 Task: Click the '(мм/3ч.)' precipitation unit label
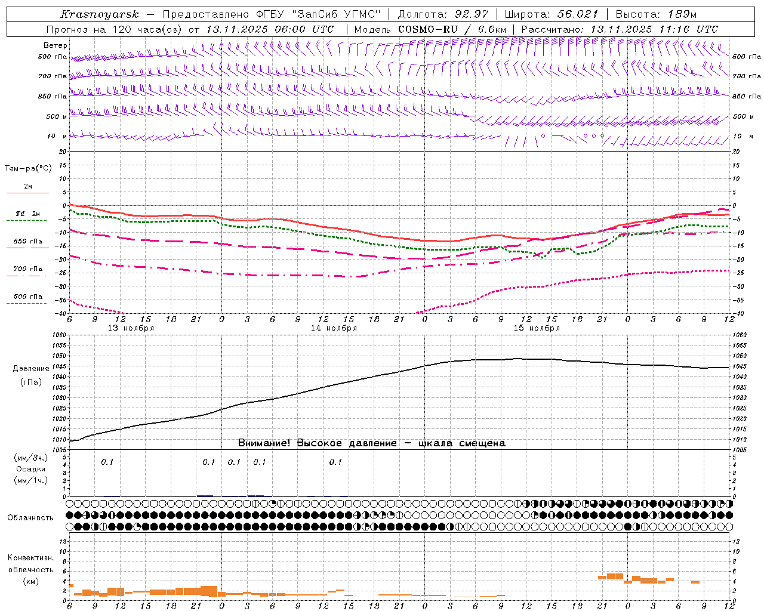click(31, 458)
